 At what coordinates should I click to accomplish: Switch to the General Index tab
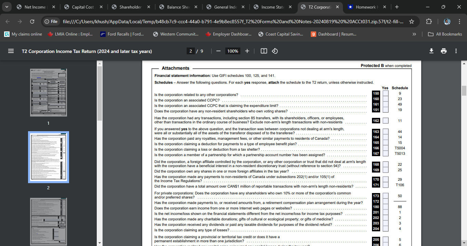coord(225,7)
